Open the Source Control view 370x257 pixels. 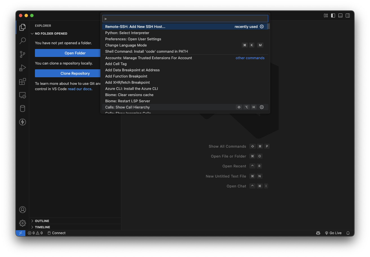coord(23,54)
